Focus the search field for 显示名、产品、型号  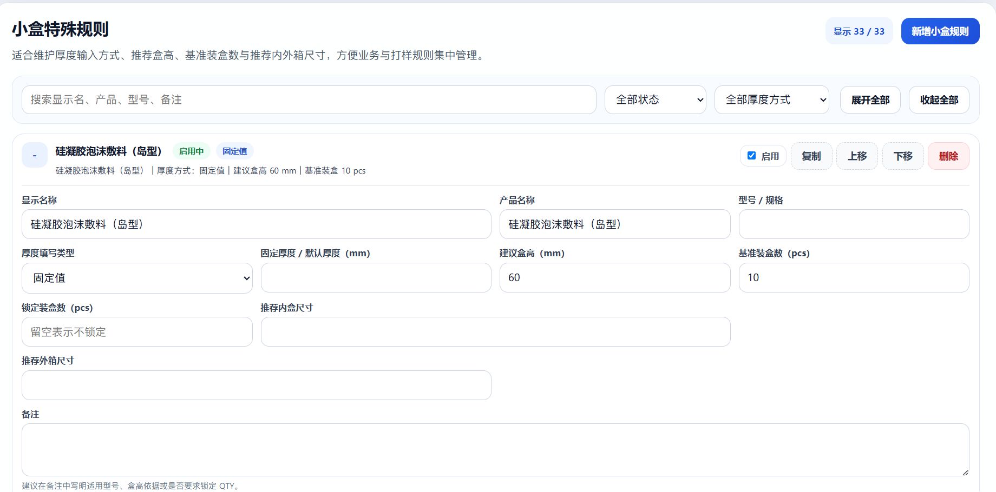click(x=309, y=99)
